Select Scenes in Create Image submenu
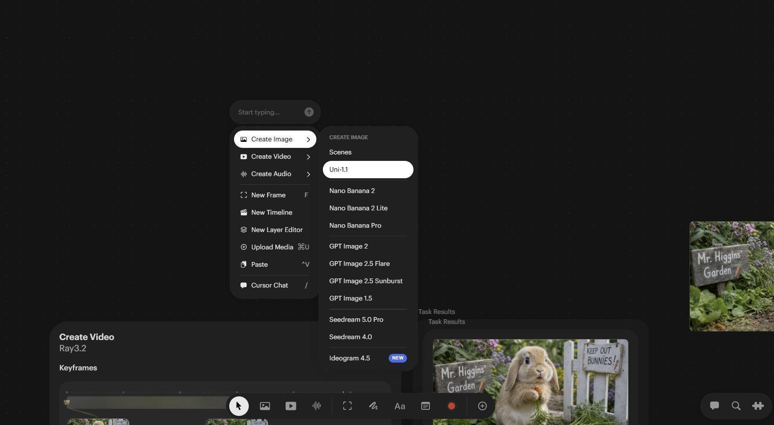 click(x=368, y=152)
